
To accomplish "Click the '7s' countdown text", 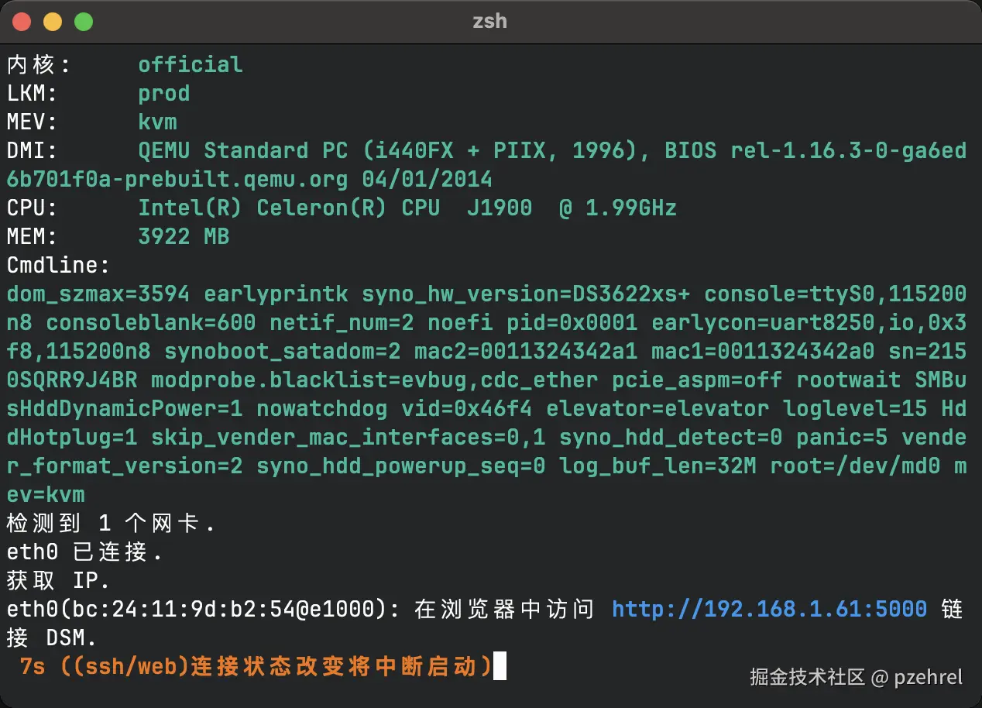I will 33,666.
